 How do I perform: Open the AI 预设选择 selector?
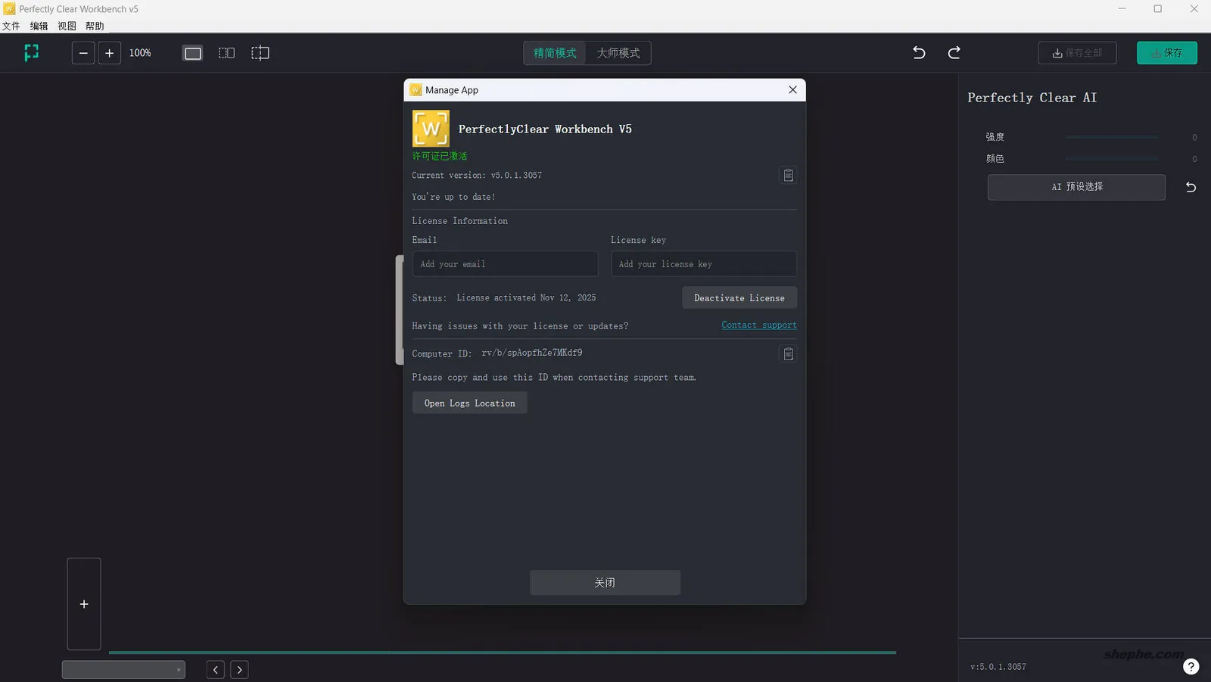coord(1076,187)
